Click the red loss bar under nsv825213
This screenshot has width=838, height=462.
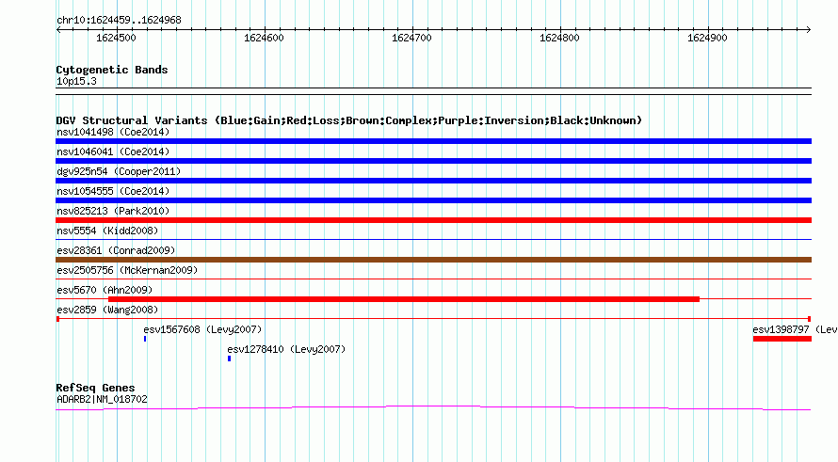433,220
